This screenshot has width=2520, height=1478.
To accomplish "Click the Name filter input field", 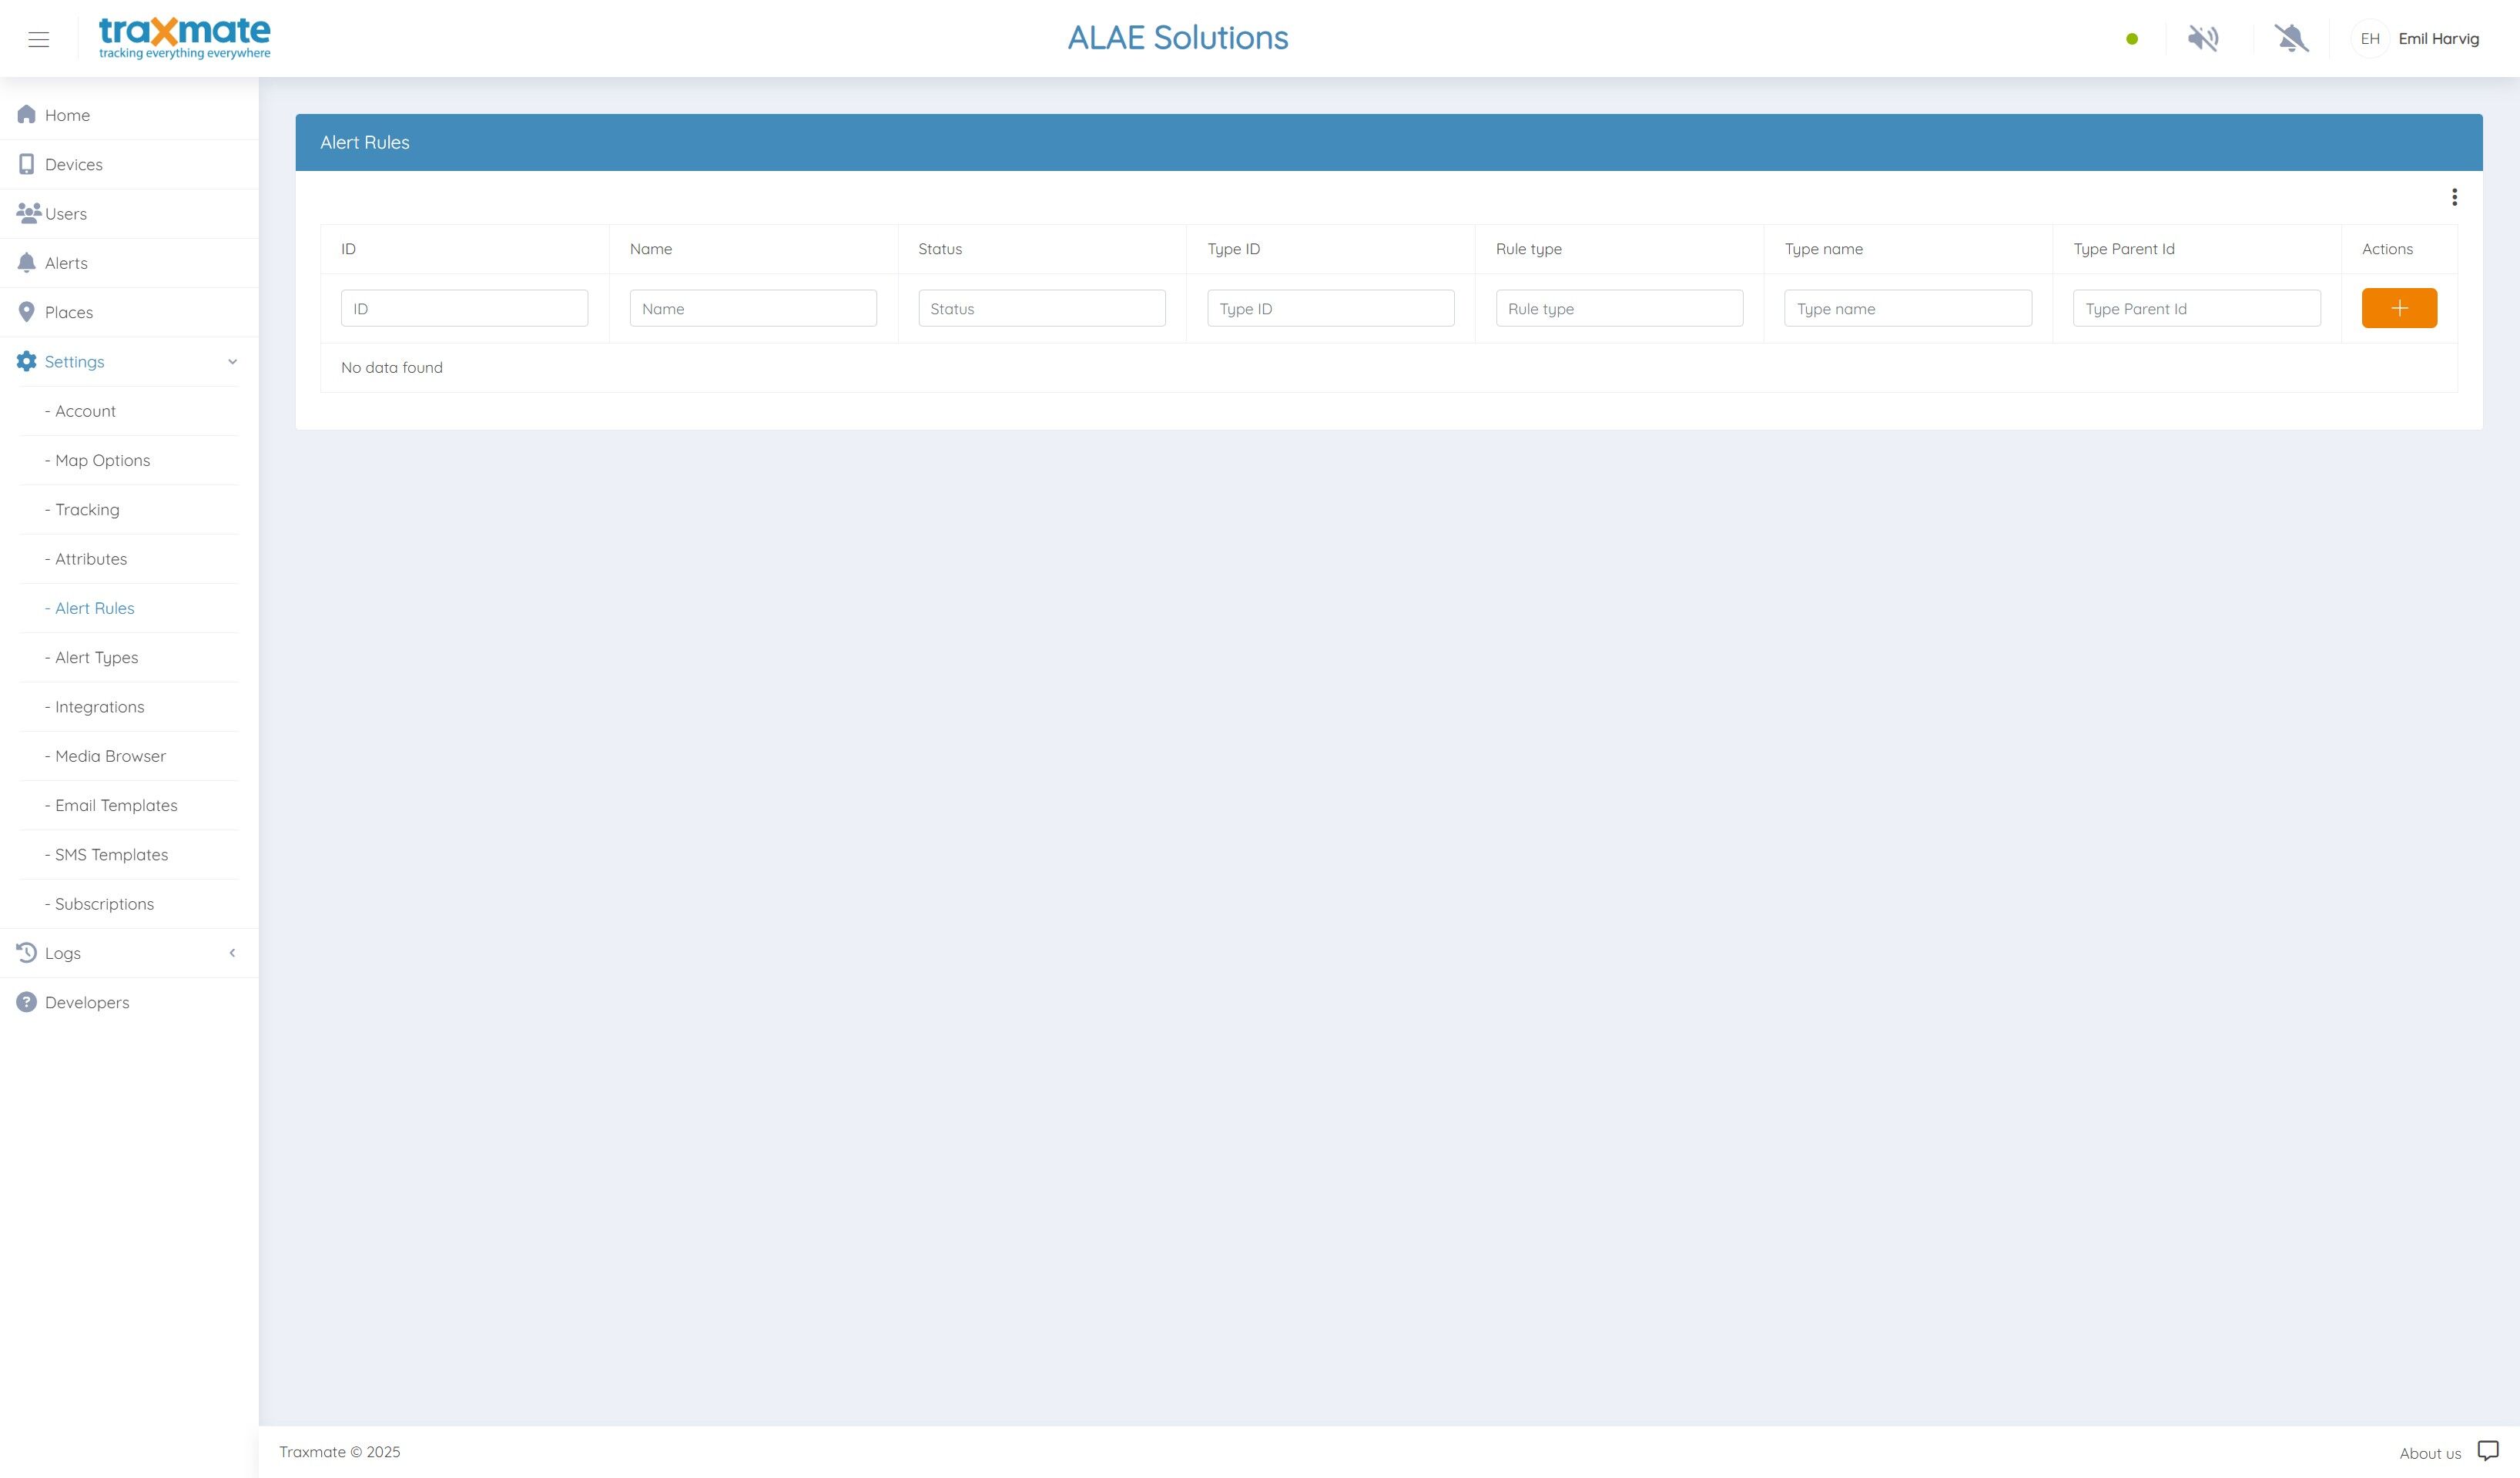I will (x=753, y=308).
